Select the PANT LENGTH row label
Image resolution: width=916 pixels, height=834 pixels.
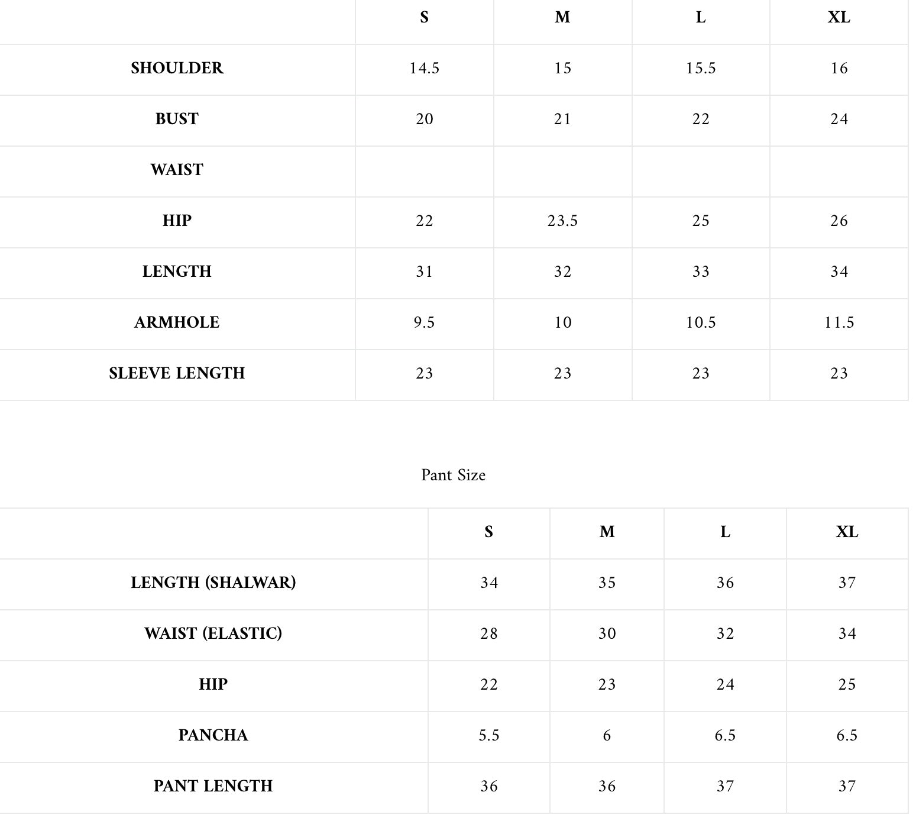tap(213, 786)
